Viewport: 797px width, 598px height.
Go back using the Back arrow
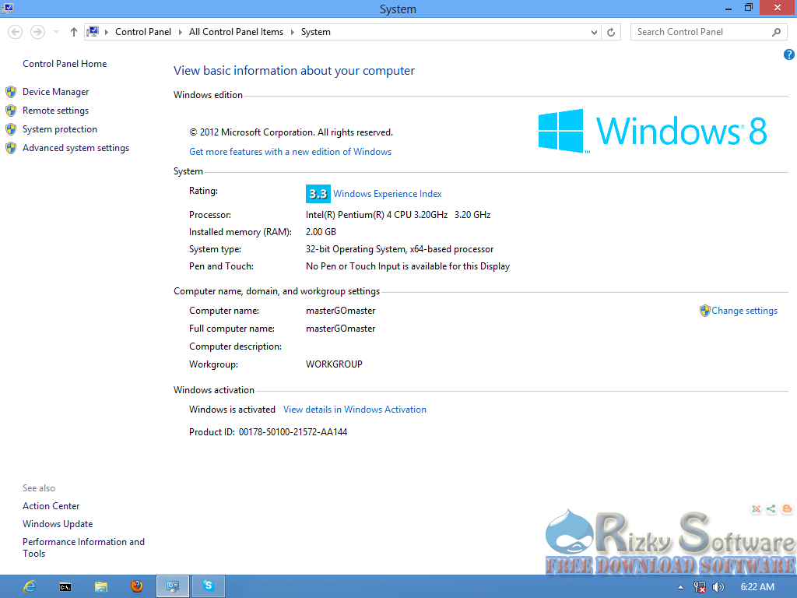pyautogui.click(x=16, y=32)
